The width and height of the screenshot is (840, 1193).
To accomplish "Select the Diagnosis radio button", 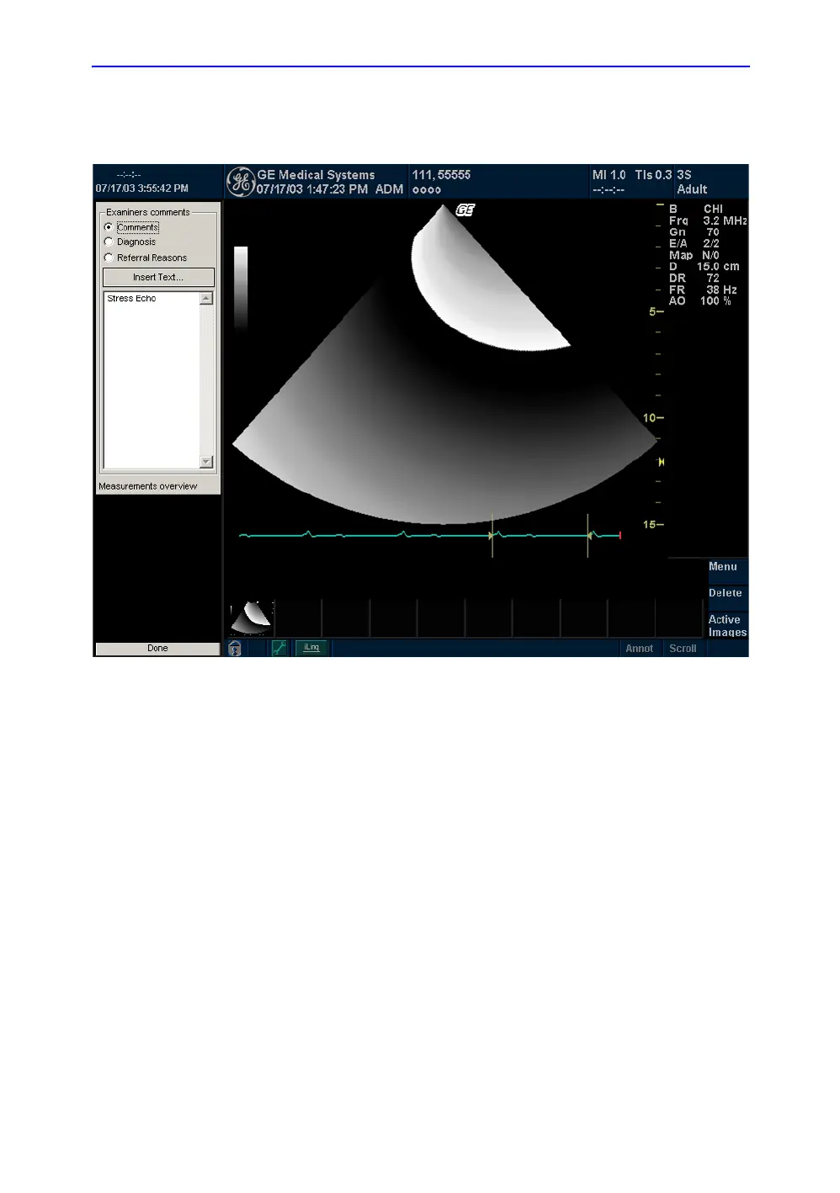I will [109, 242].
